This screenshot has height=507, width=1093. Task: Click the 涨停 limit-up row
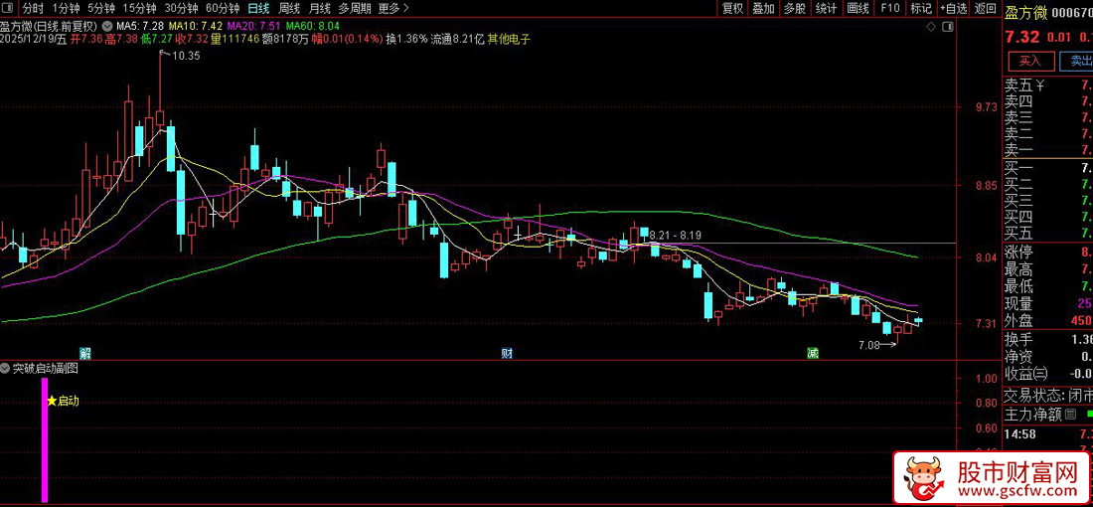tap(1047, 252)
